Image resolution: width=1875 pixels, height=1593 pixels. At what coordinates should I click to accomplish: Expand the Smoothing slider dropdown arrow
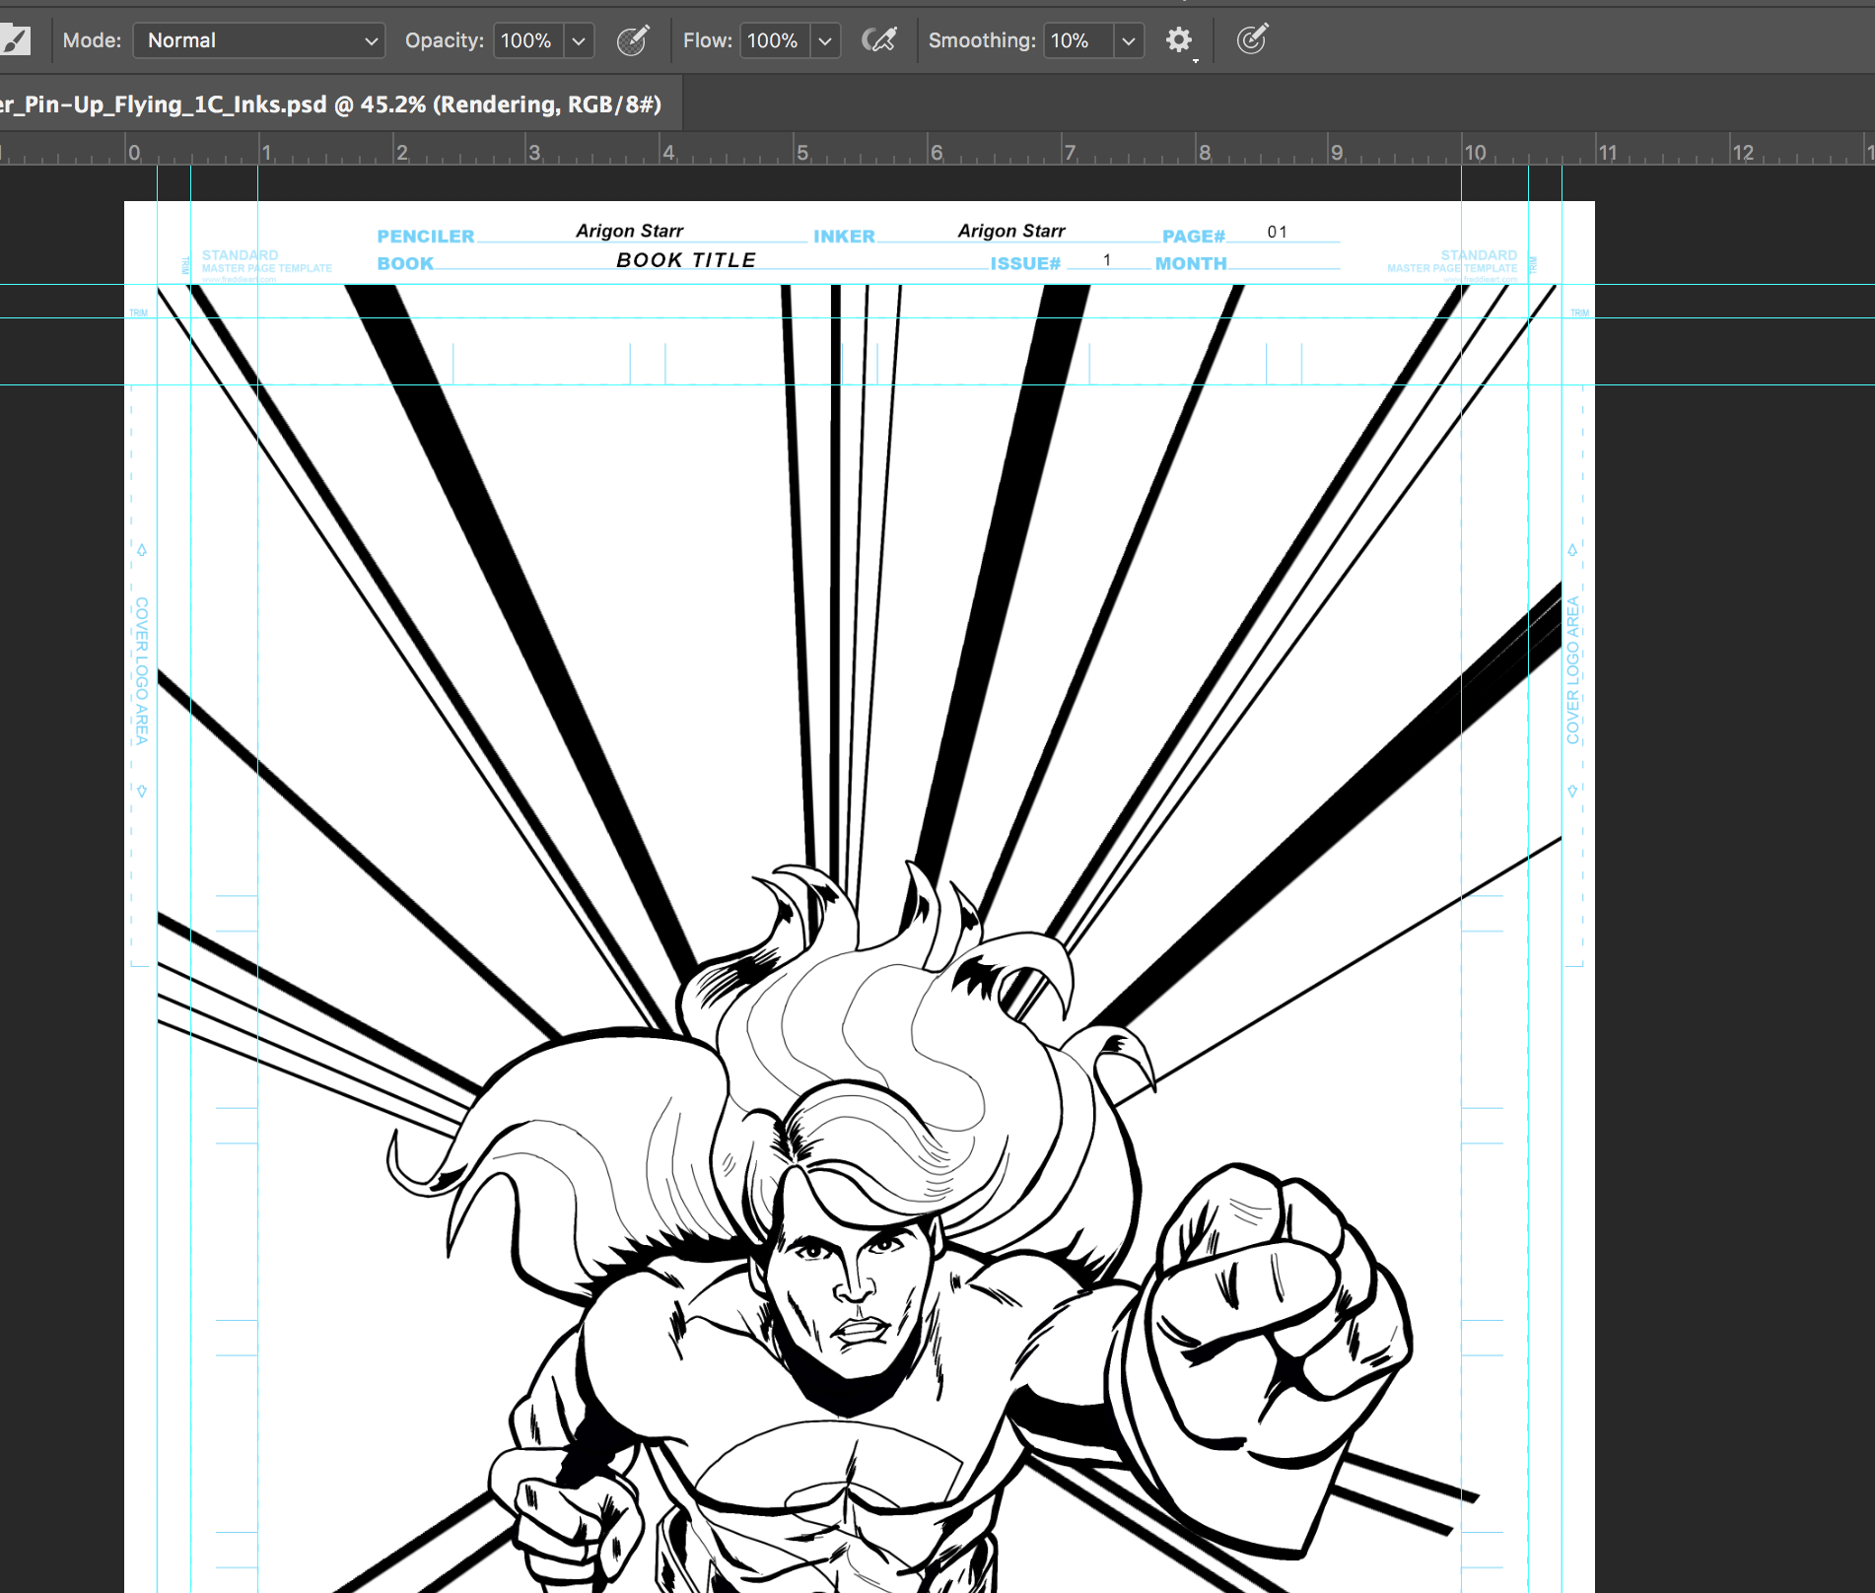click(1130, 40)
